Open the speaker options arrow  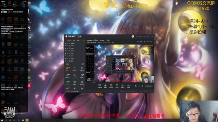(x=131, y=86)
